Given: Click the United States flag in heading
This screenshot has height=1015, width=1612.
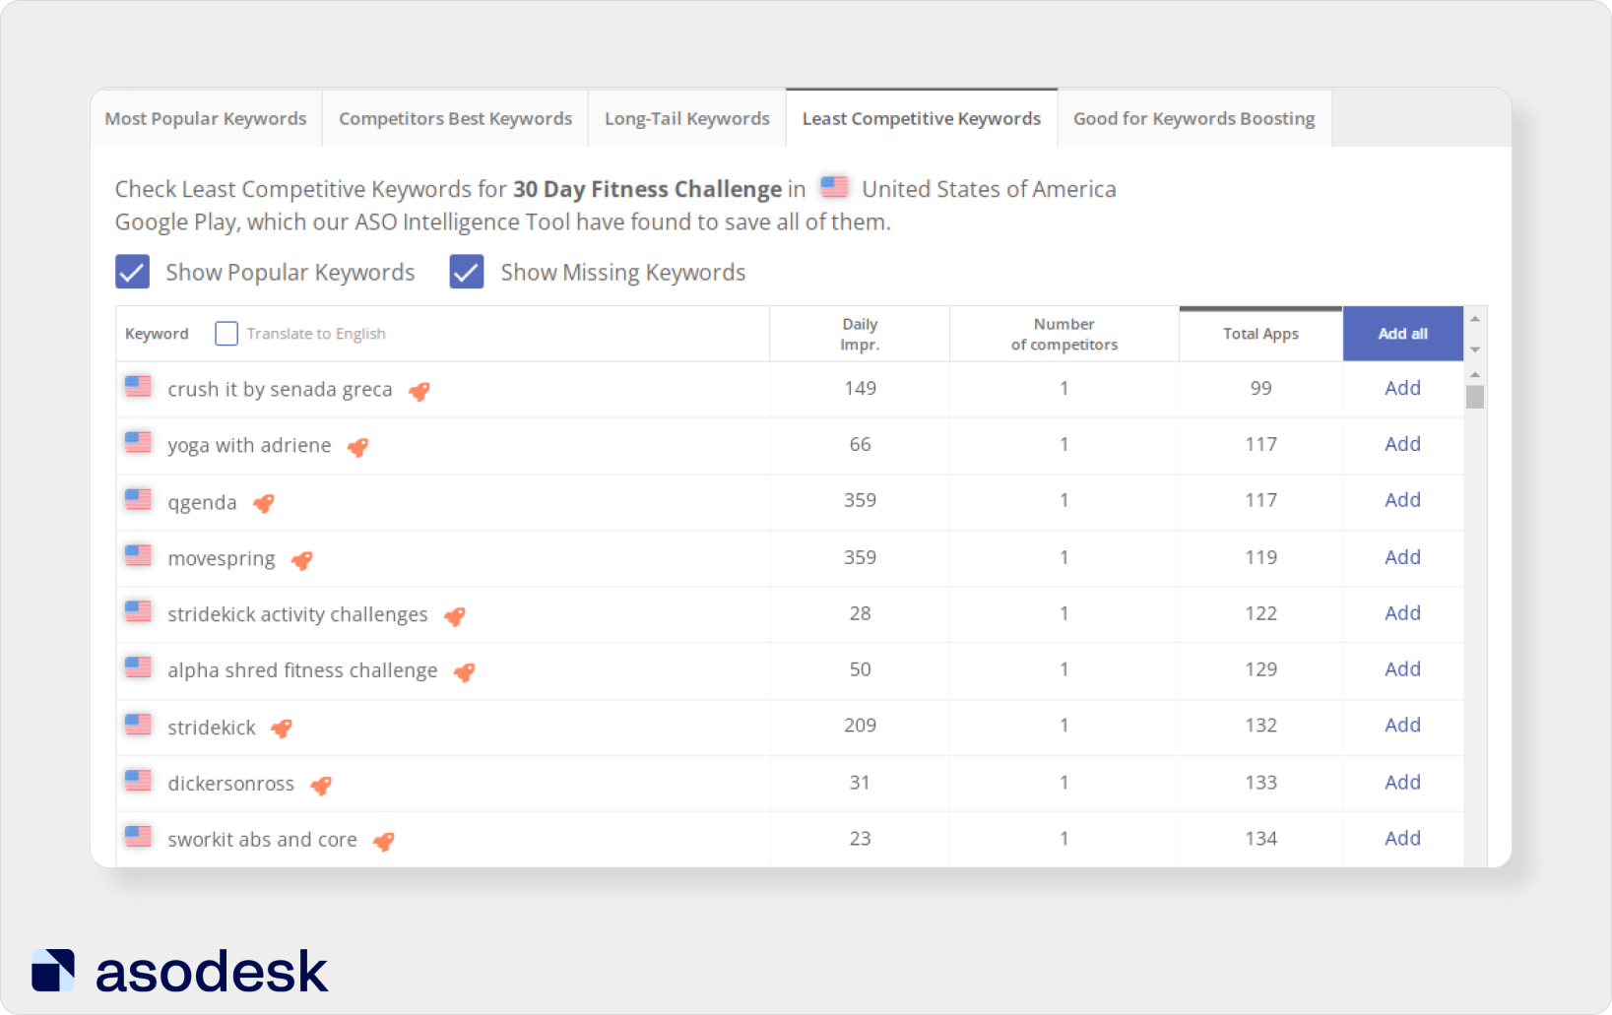Looking at the screenshot, I should (834, 186).
